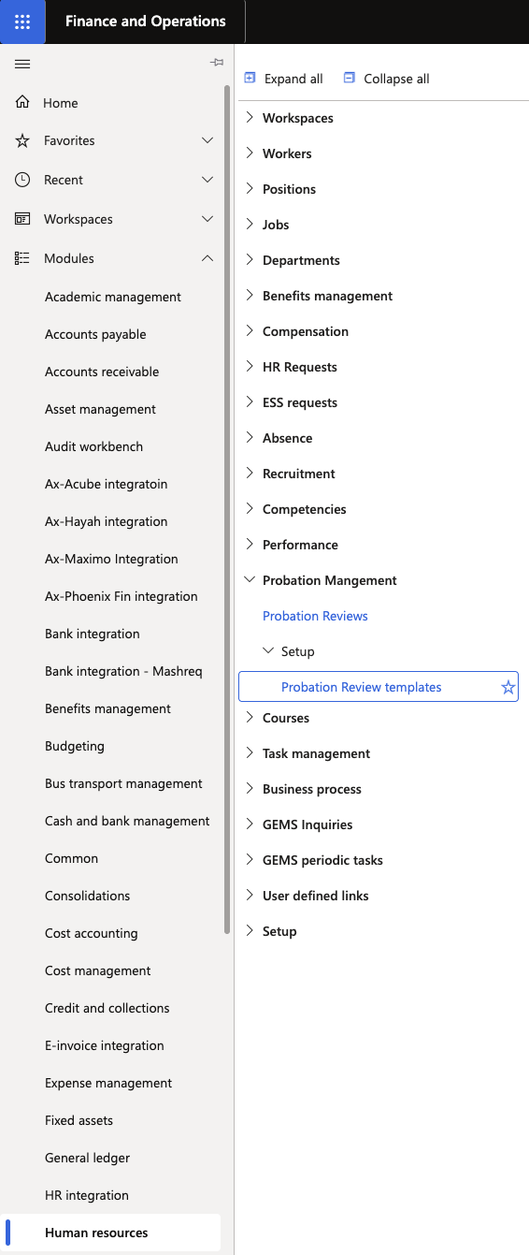Open the Cost accounting module
529x1255 pixels.
click(92, 933)
